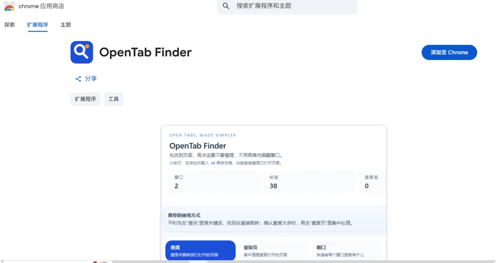The height and width of the screenshot is (263, 496).
Task: Click the OPEN TABS, MADE SIMPLER caption
Action: [x=203, y=135]
